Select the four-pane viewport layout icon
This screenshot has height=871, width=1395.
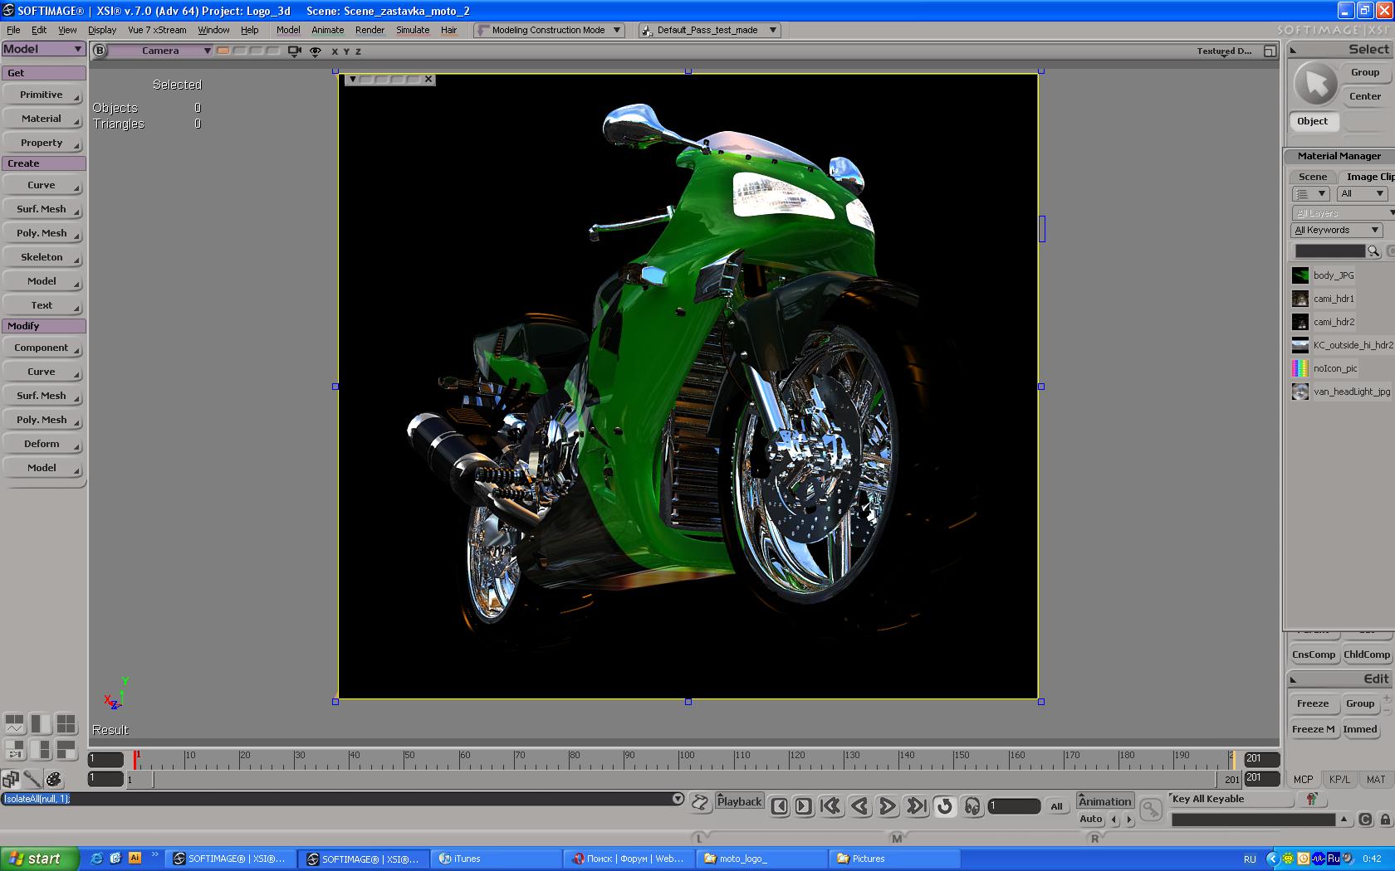click(66, 723)
